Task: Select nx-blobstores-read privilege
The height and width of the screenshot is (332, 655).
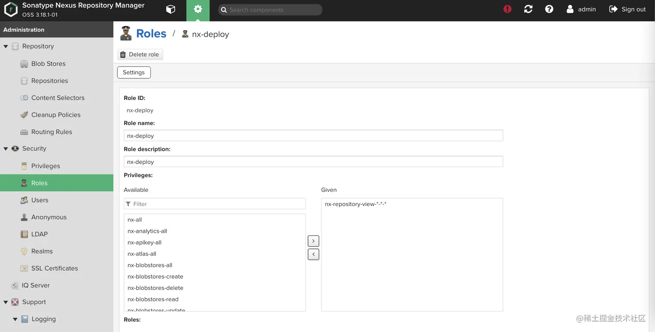Action: [x=215, y=299]
